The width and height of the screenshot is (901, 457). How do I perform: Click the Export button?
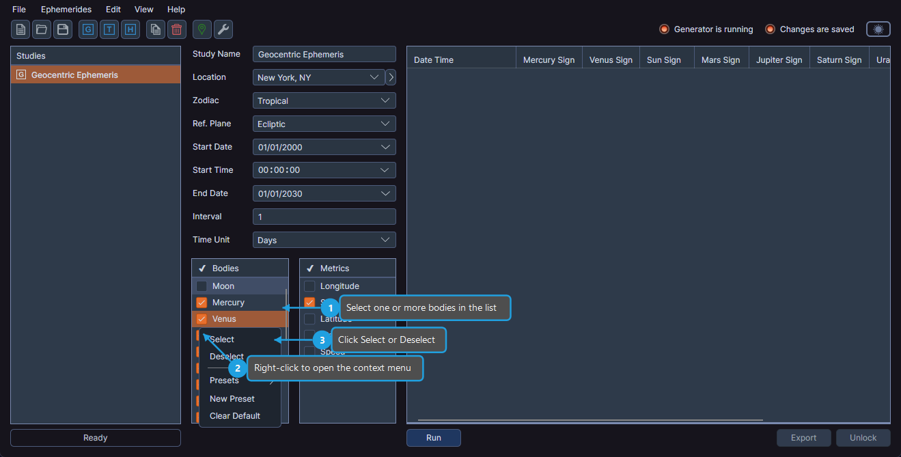point(803,437)
